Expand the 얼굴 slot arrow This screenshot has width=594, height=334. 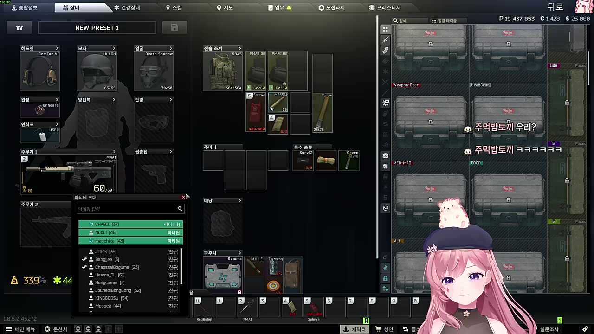(171, 48)
